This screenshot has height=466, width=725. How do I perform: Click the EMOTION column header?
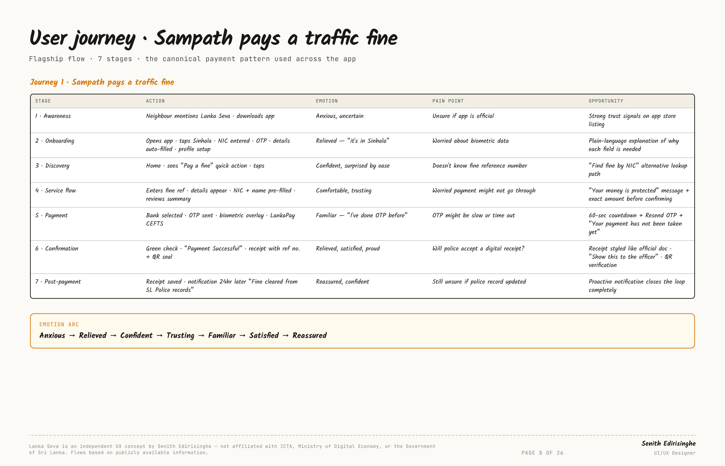[327, 101]
